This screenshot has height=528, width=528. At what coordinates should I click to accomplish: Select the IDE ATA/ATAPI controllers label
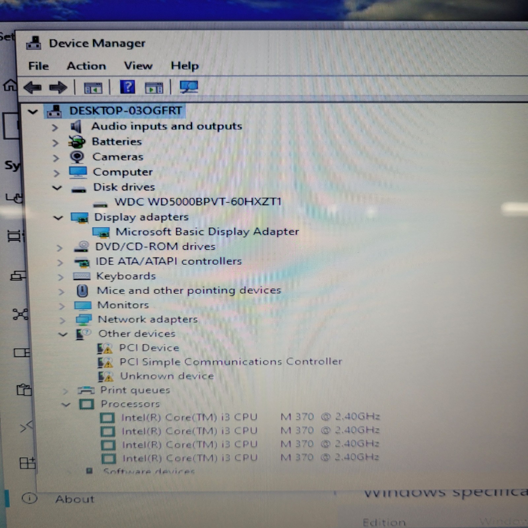tap(169, 261)
